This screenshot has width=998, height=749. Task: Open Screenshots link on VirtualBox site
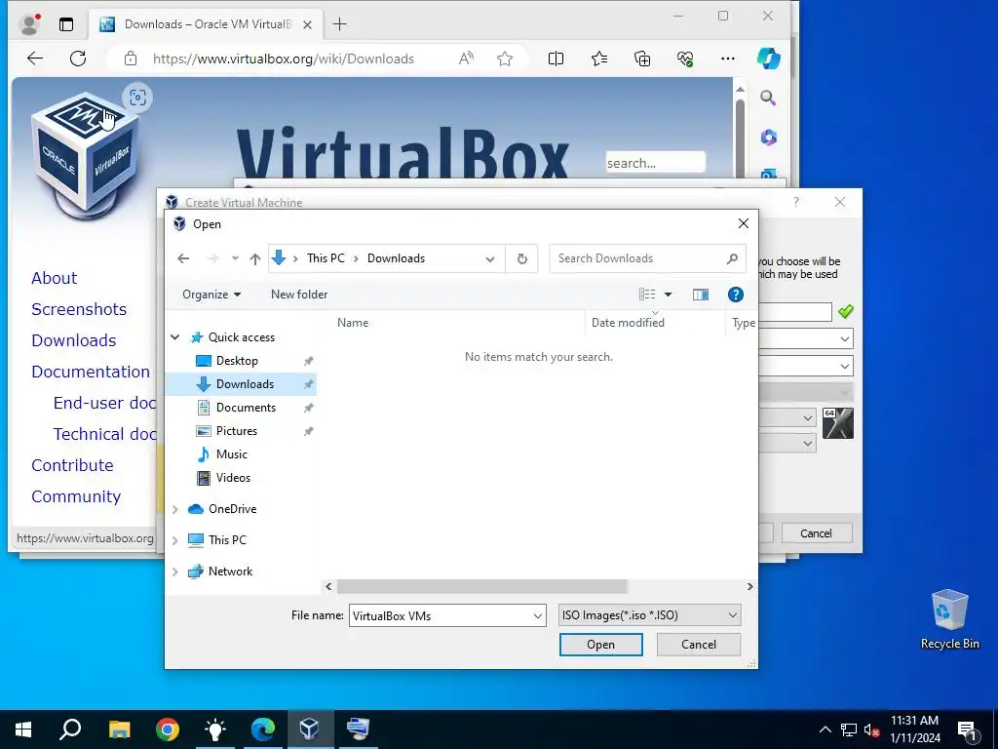coord(79,309)
